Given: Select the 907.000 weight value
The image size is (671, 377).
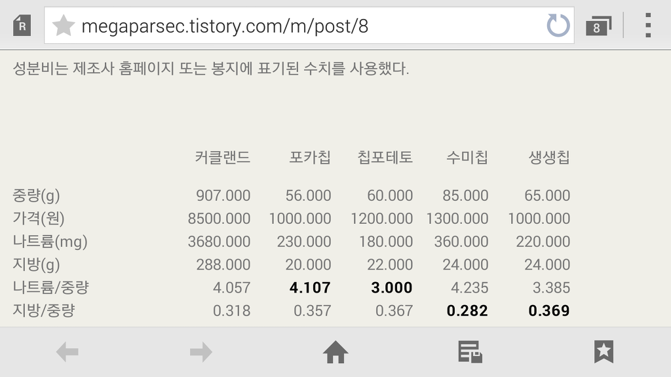Looking at the screenshot, I should pos(223,196).
